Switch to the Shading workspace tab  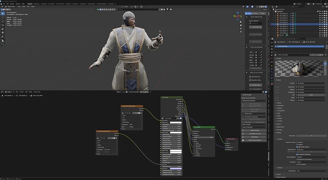click(68, 4)
